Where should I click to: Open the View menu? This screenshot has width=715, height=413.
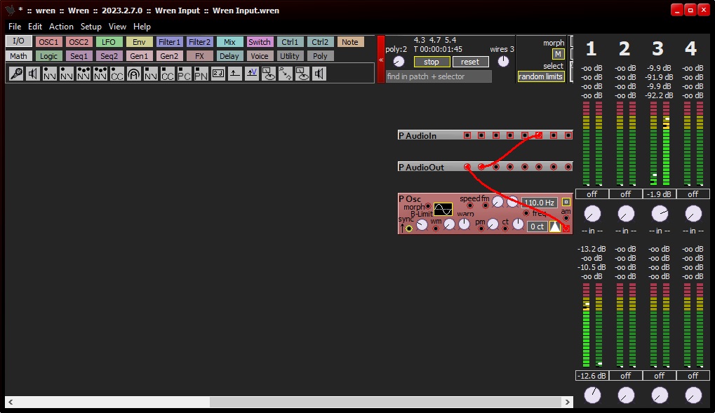pyautogui.click(x=117, y=27)
